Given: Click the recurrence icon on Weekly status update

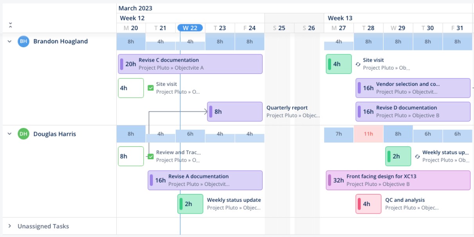Looking at the screenshot, I should coord(417,156).
